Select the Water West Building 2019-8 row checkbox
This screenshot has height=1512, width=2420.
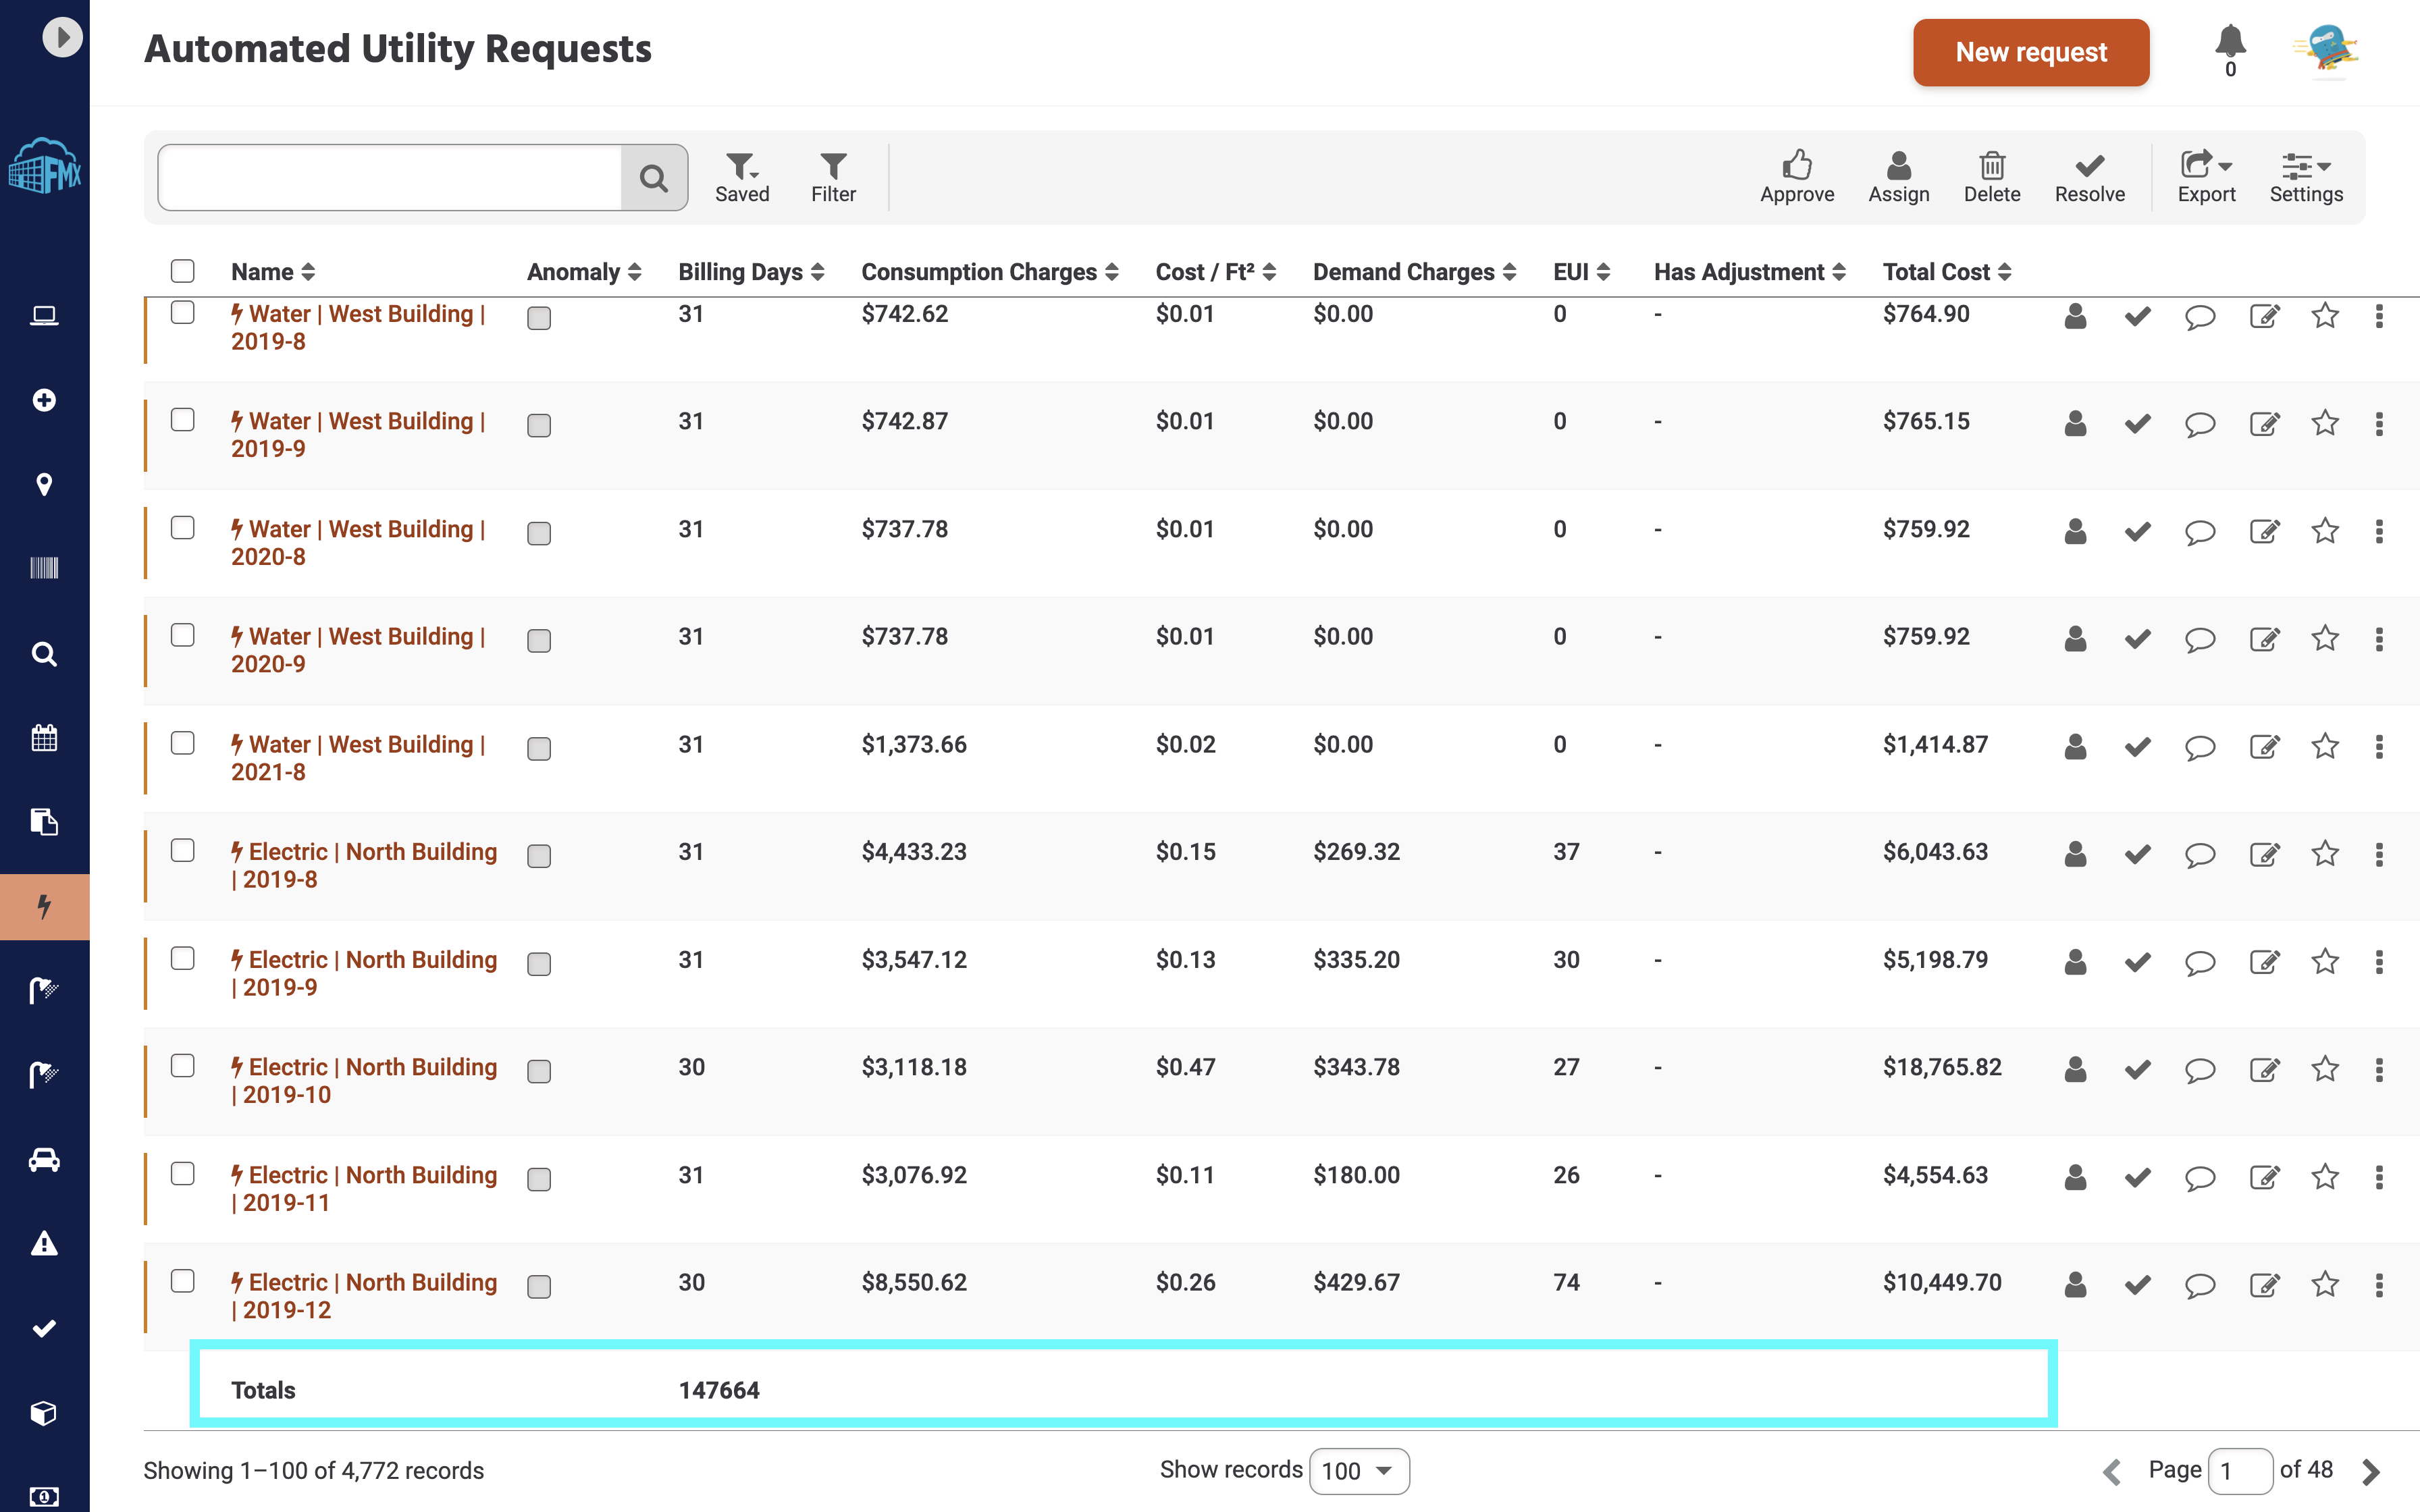coord(182,312)
